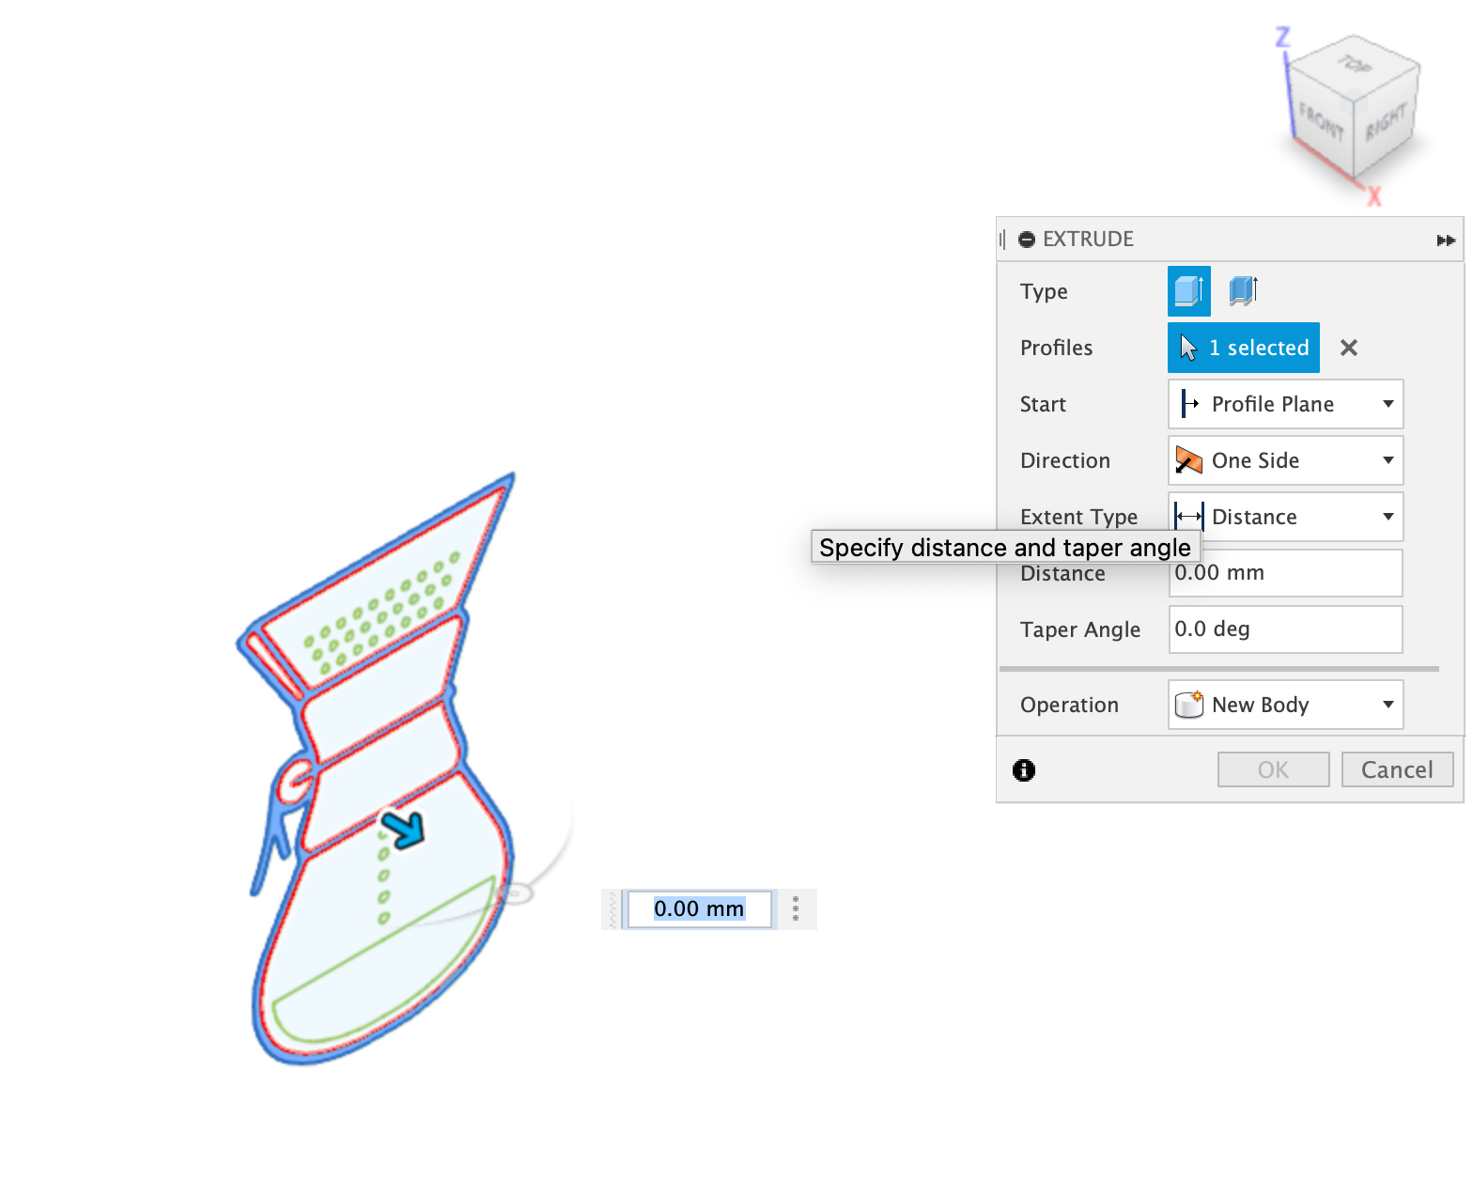Click the FRONT face of the ViewCube
Viewport: 1473px width, 1180px height.
coord(1321,122)
